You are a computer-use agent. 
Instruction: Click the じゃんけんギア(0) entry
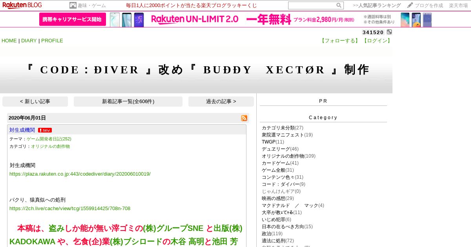(281, 191)
